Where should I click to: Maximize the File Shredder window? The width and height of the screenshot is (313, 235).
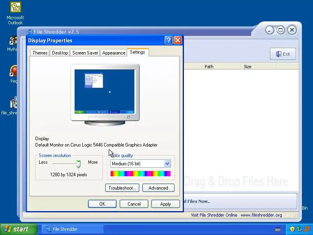[281, 30]
